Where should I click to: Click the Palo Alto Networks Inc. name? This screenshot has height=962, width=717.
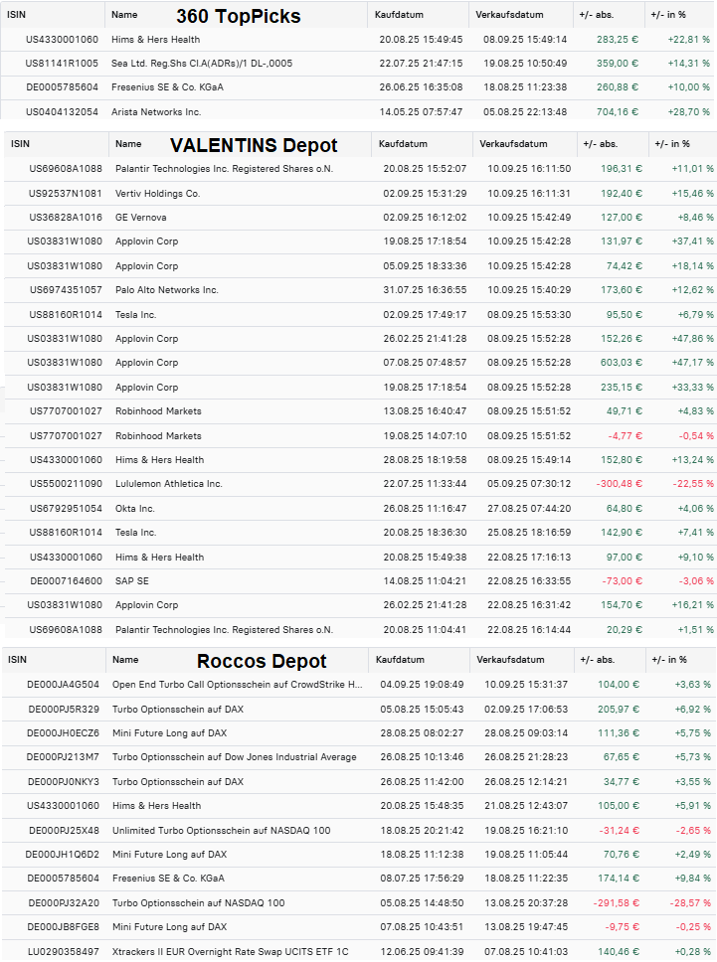coord(167,289)
